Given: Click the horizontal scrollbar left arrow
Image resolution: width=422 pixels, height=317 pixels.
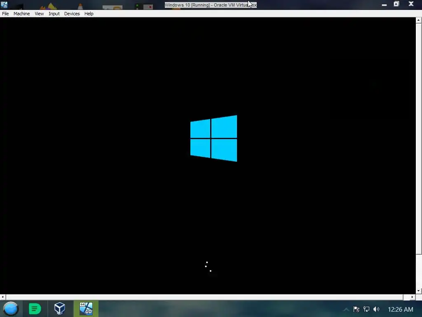Looking at the screenshot, I should [3, 297].
